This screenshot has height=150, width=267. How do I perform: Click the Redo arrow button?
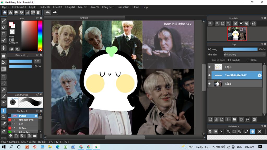click(x=55, y=12)
